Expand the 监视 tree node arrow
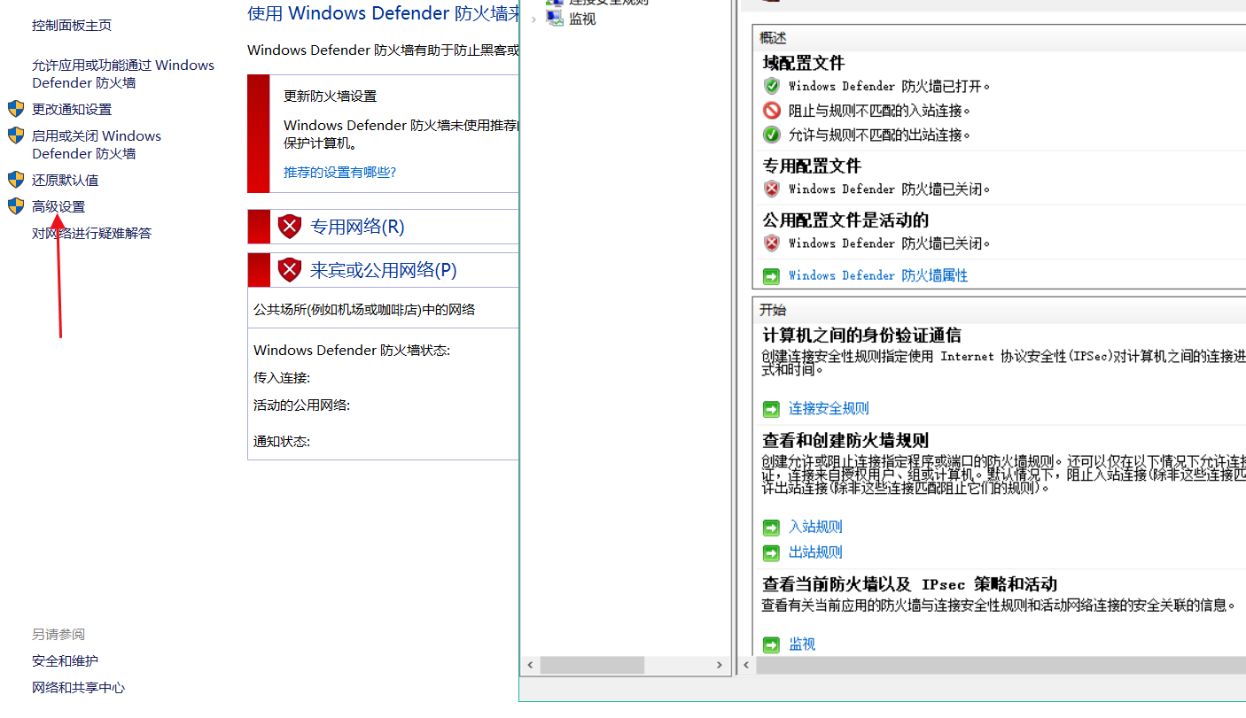 point(533,19)
